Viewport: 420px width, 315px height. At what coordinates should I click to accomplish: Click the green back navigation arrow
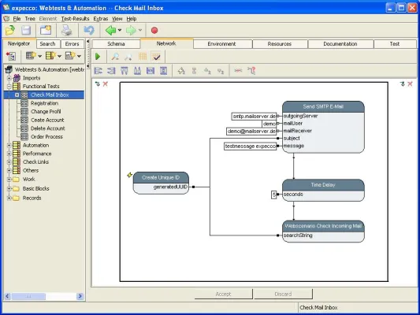110,30
